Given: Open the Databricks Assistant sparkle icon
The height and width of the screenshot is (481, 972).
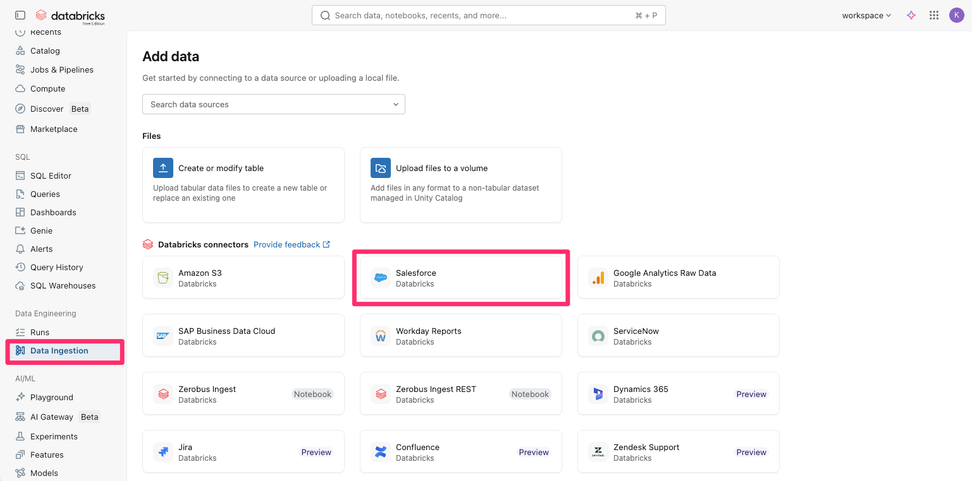Looking at the screenshot, I should click(x=911, y=15).
